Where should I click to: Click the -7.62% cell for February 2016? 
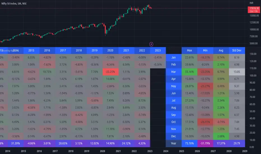[x=47, y=65]
